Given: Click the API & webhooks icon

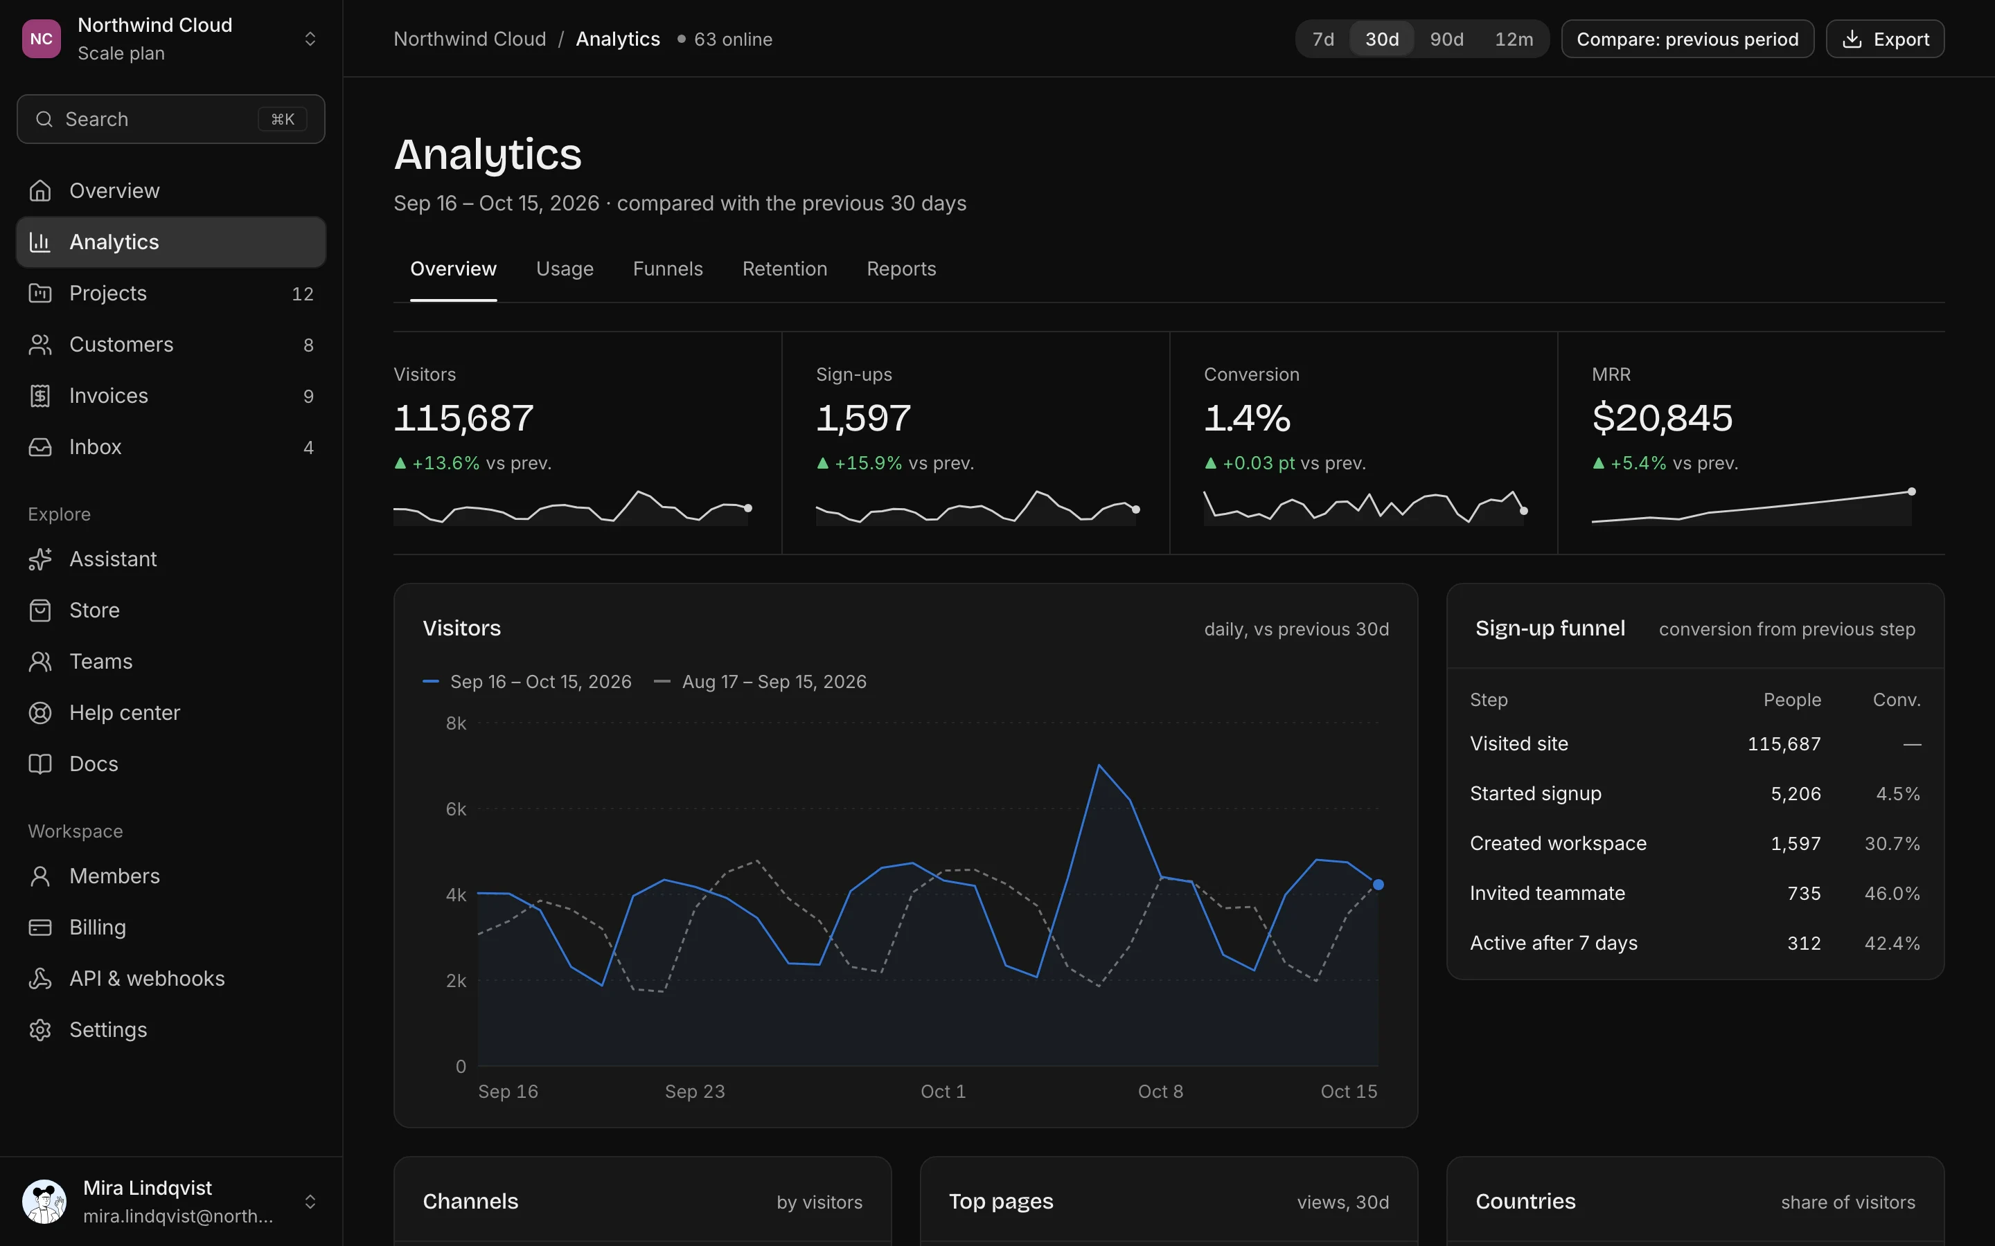Looking at the screenshot, I should click(39, 978).
